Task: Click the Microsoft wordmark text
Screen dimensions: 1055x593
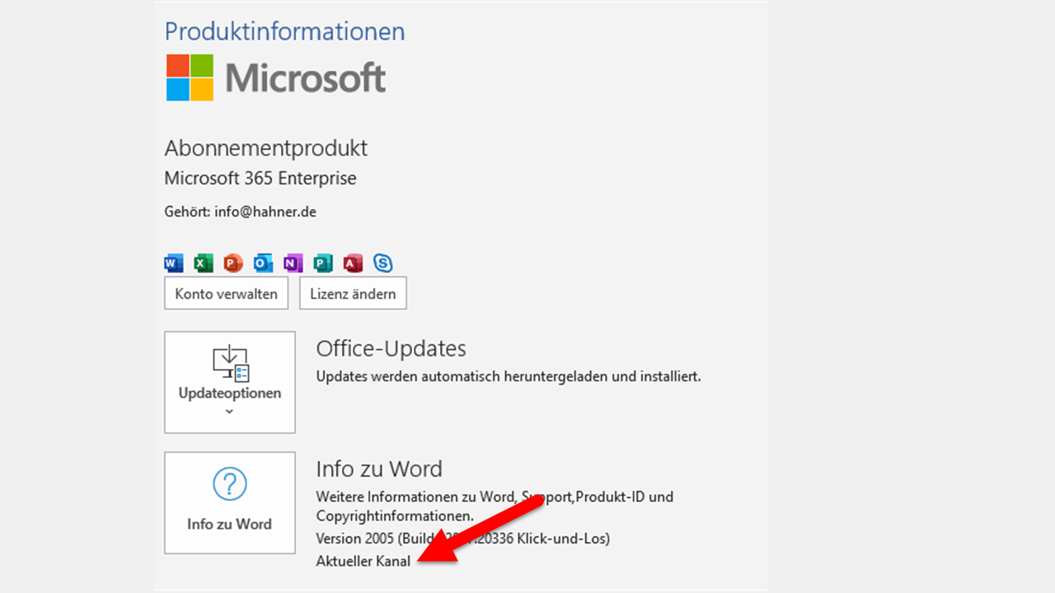Action: point(306,78)
